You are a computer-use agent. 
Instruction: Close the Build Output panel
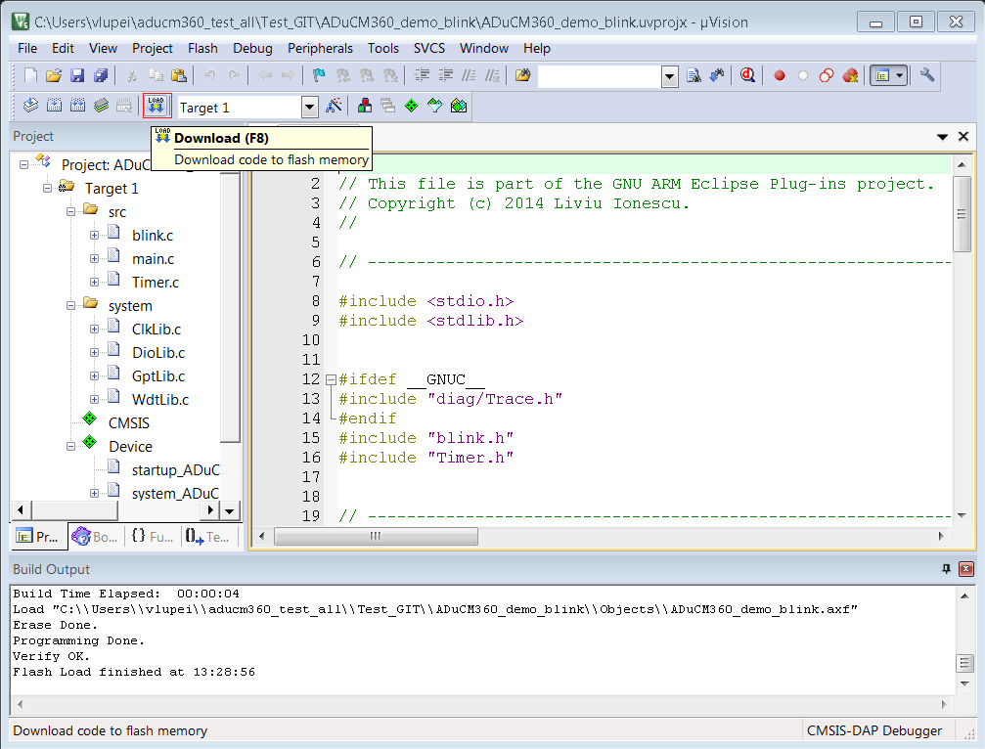966,569
